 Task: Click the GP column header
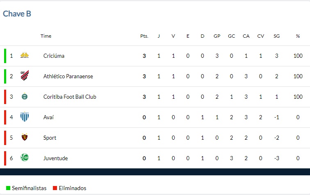click(x=217, y=36)
